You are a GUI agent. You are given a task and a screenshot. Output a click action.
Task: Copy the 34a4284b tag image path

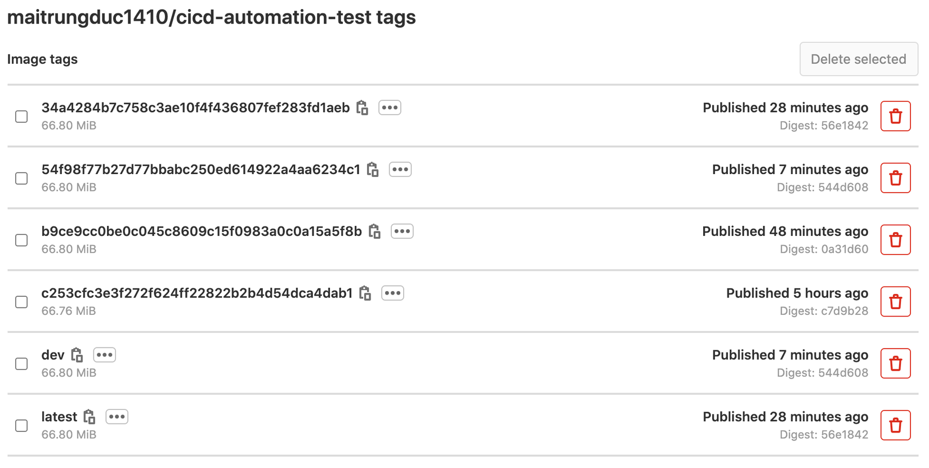click(363, 108)
